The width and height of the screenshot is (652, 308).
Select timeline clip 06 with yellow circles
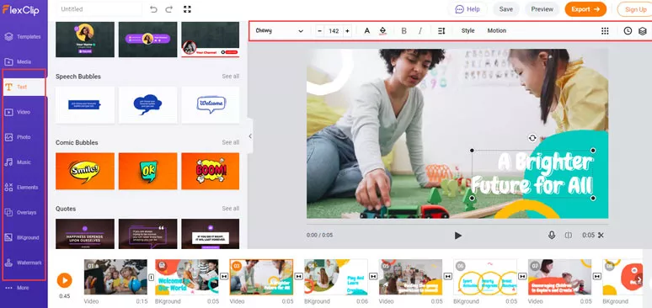[x=485, y=277]
